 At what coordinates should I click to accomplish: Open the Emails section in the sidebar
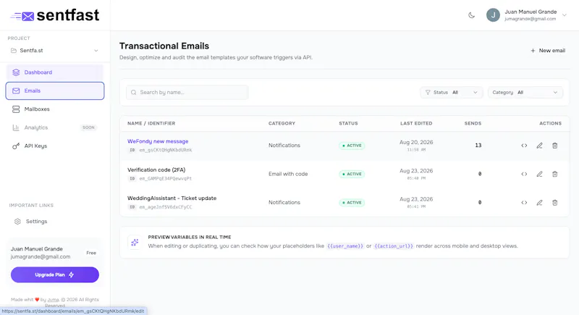[x=55, y=91]
